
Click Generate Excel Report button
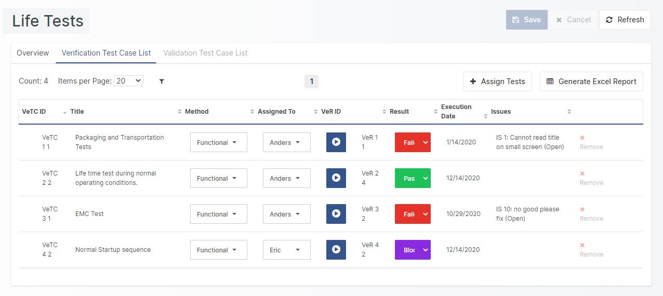591,82
